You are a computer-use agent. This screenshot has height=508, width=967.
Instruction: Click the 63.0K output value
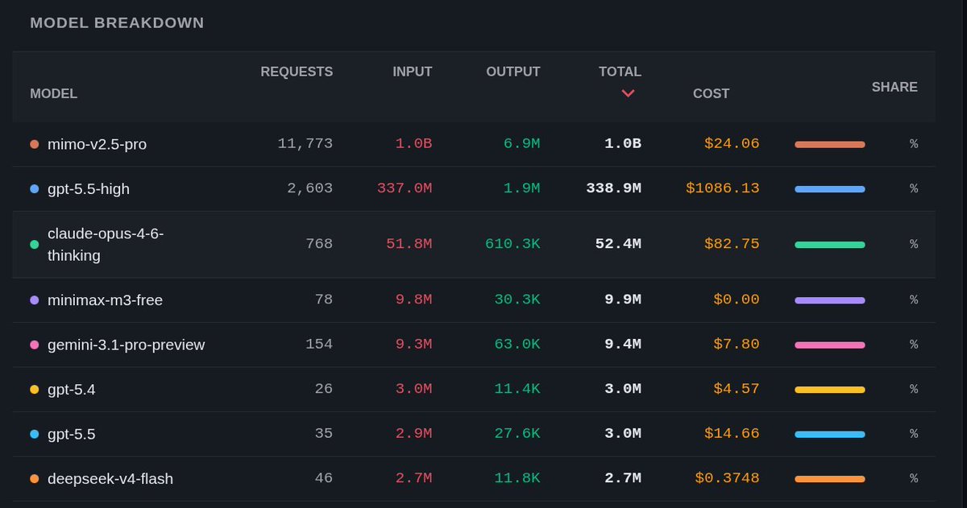517,345
